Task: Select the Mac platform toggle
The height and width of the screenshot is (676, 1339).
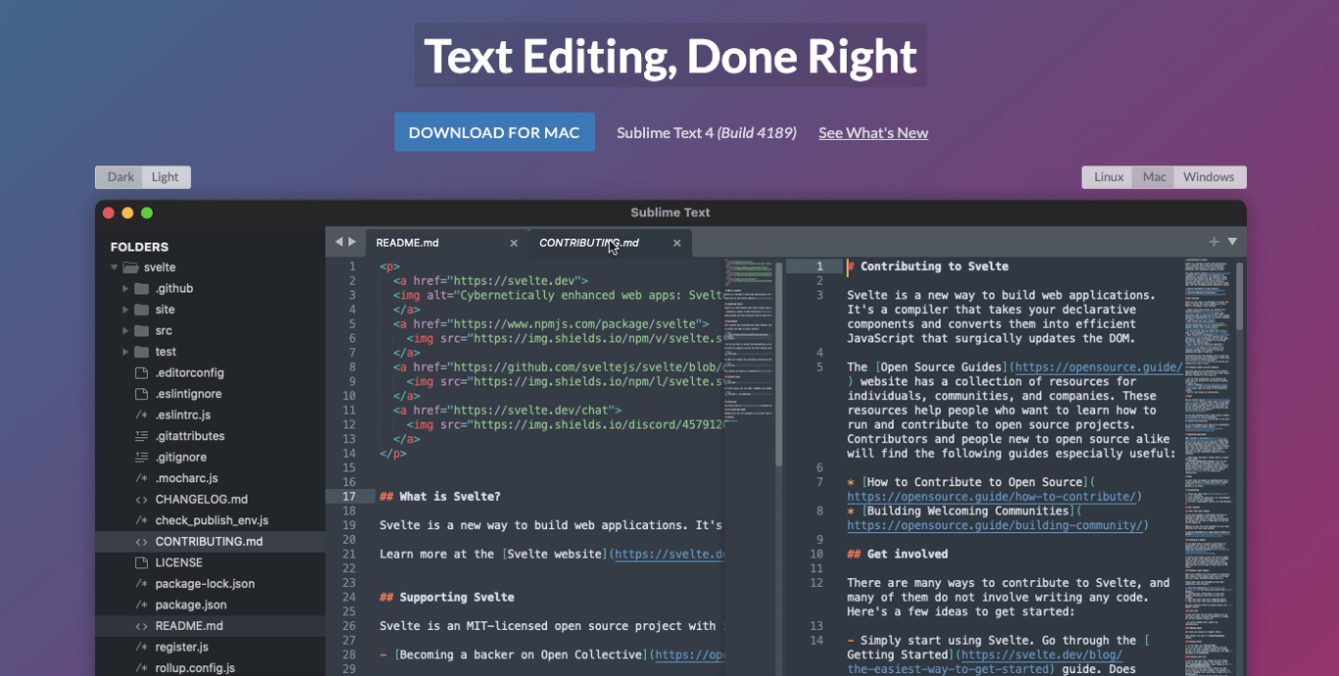Action: [x=1154, y=177]
